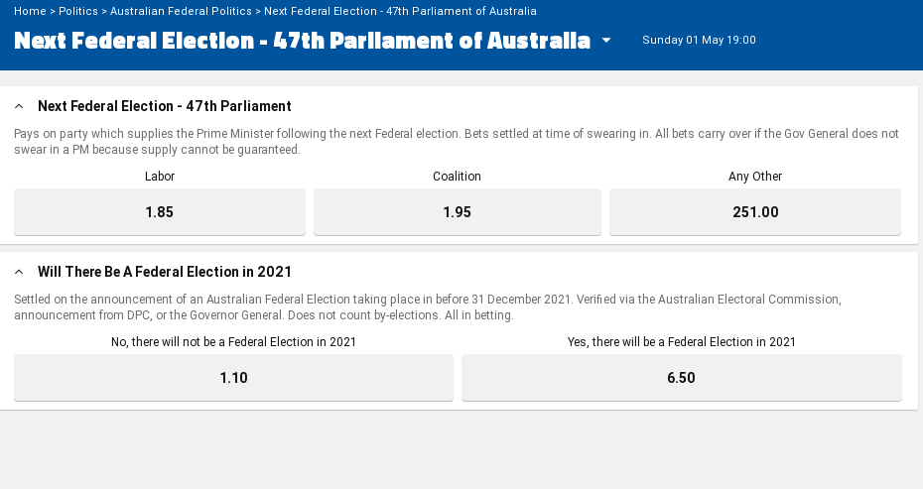Select Labor odds at 1.85
The width and height of the screenshot is (923, 489).
tap(159, 212)
